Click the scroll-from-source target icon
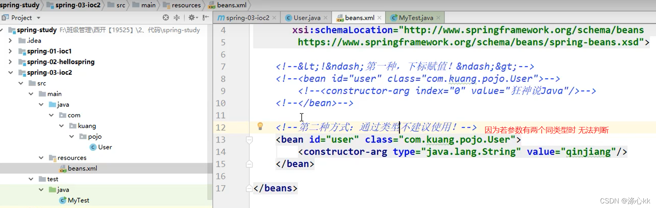This screenshot has width=656, height=208. (166, 17)
